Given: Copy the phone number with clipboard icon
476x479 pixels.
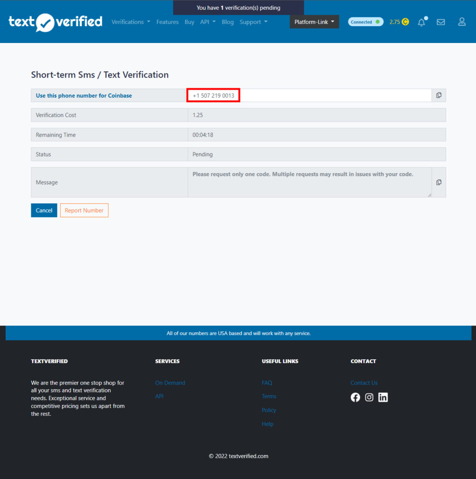Looking at the screenshot, I should click(x=439, y=95).
